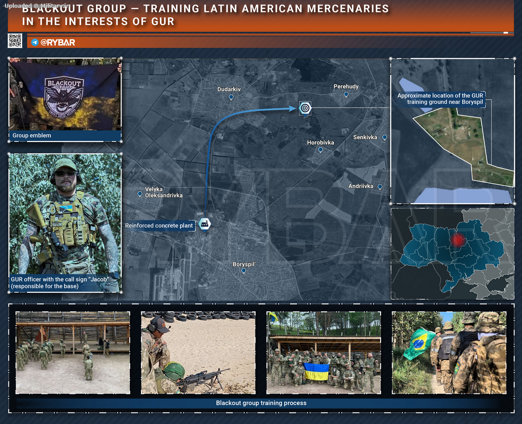
Task: Click the red hotspot on Ukraine overview map
Action: click(458, 240)
